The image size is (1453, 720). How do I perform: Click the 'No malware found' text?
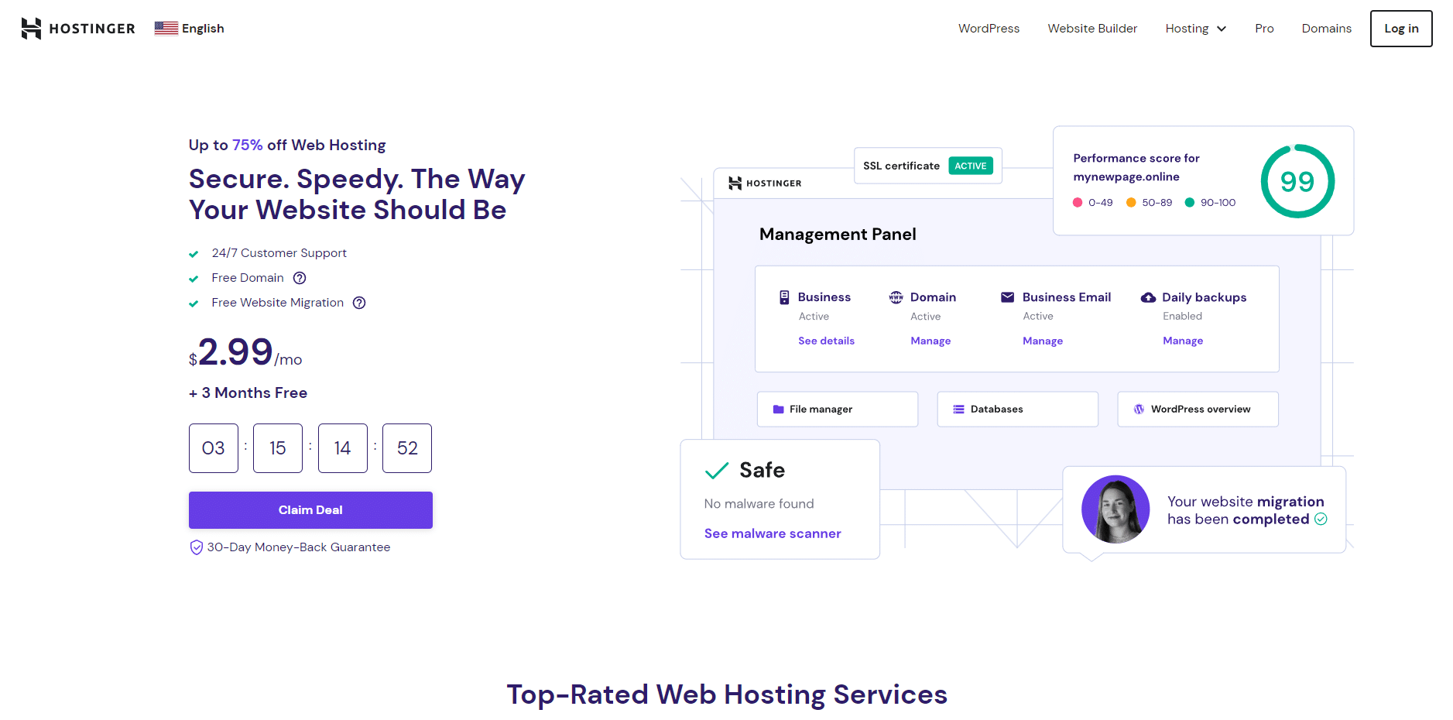[759, 504]
